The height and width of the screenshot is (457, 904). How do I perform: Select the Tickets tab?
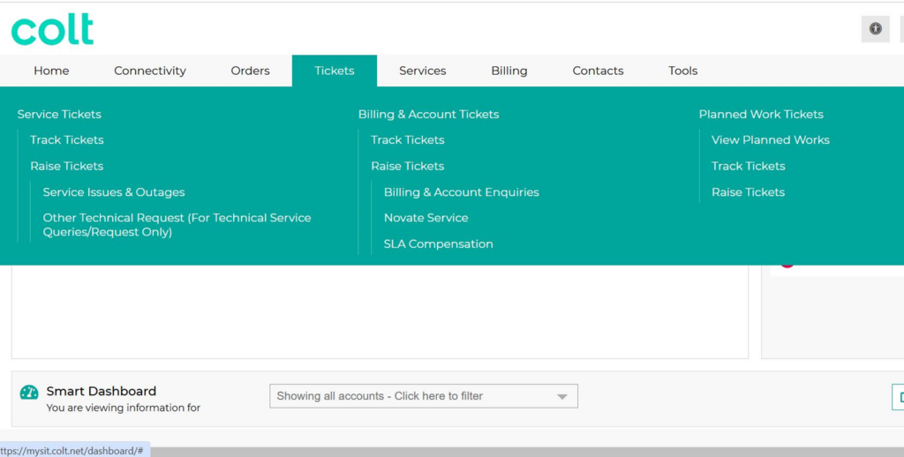[334, 71]
